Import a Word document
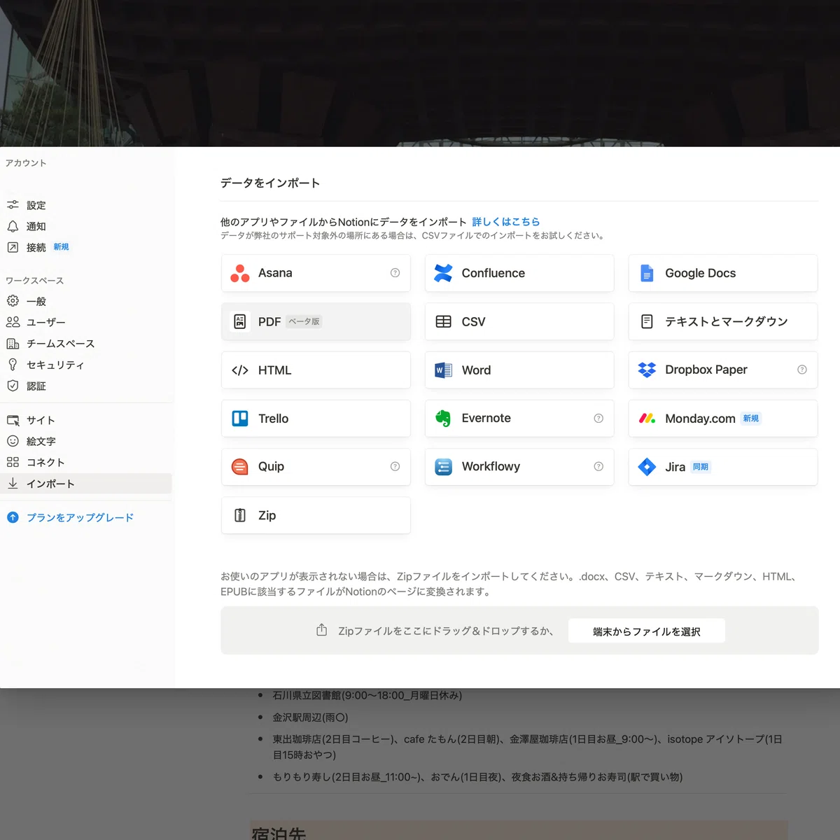Screen dimensions: 840x840 tap(519, 370)
